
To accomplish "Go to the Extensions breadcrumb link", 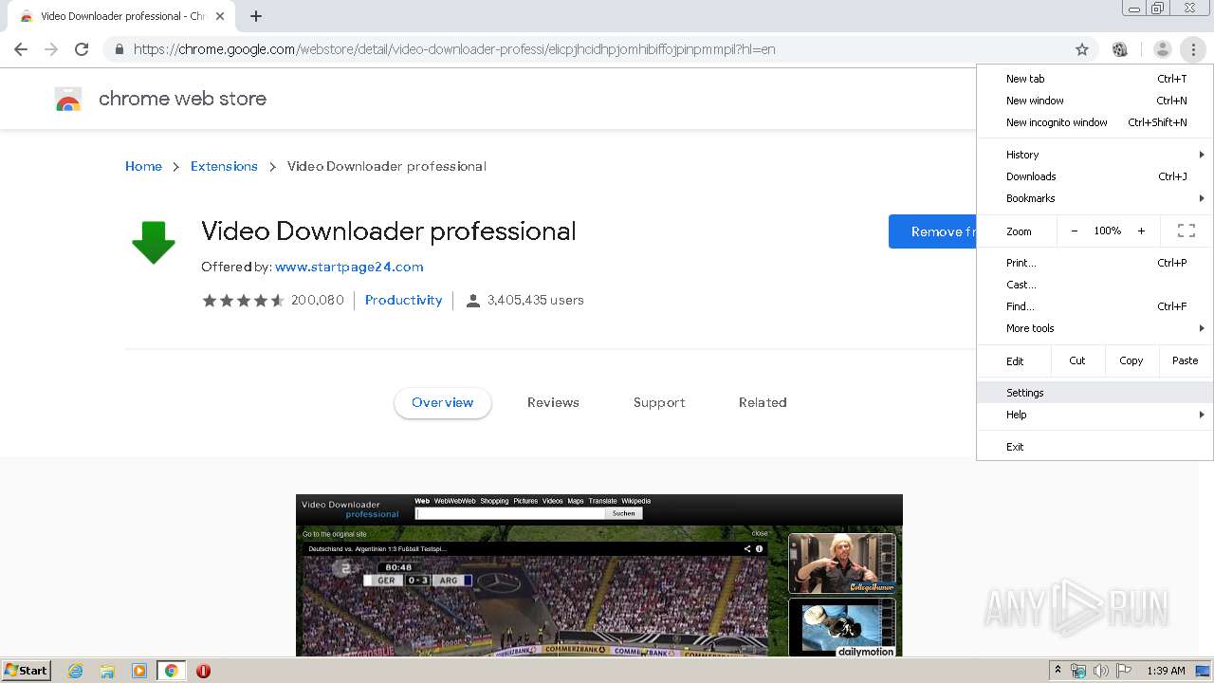I will pyautogui.click(x=224, y=166).
